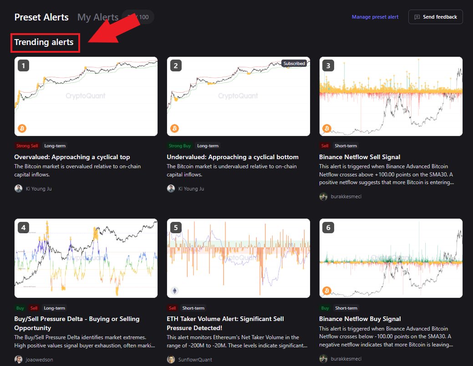Open the Binance Netflow Buy Signal chart
This screenshot has height=366, width=473.
tap(391, 258)
